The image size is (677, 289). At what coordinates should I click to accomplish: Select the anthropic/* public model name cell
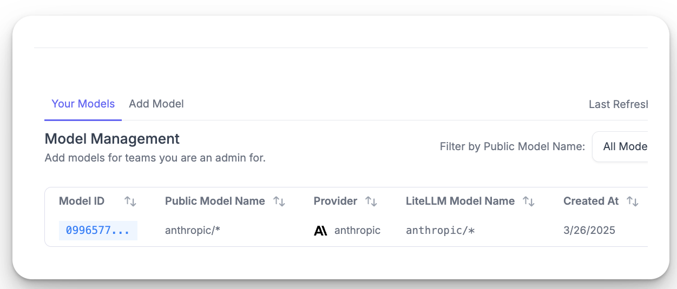[x=193, y=231]
